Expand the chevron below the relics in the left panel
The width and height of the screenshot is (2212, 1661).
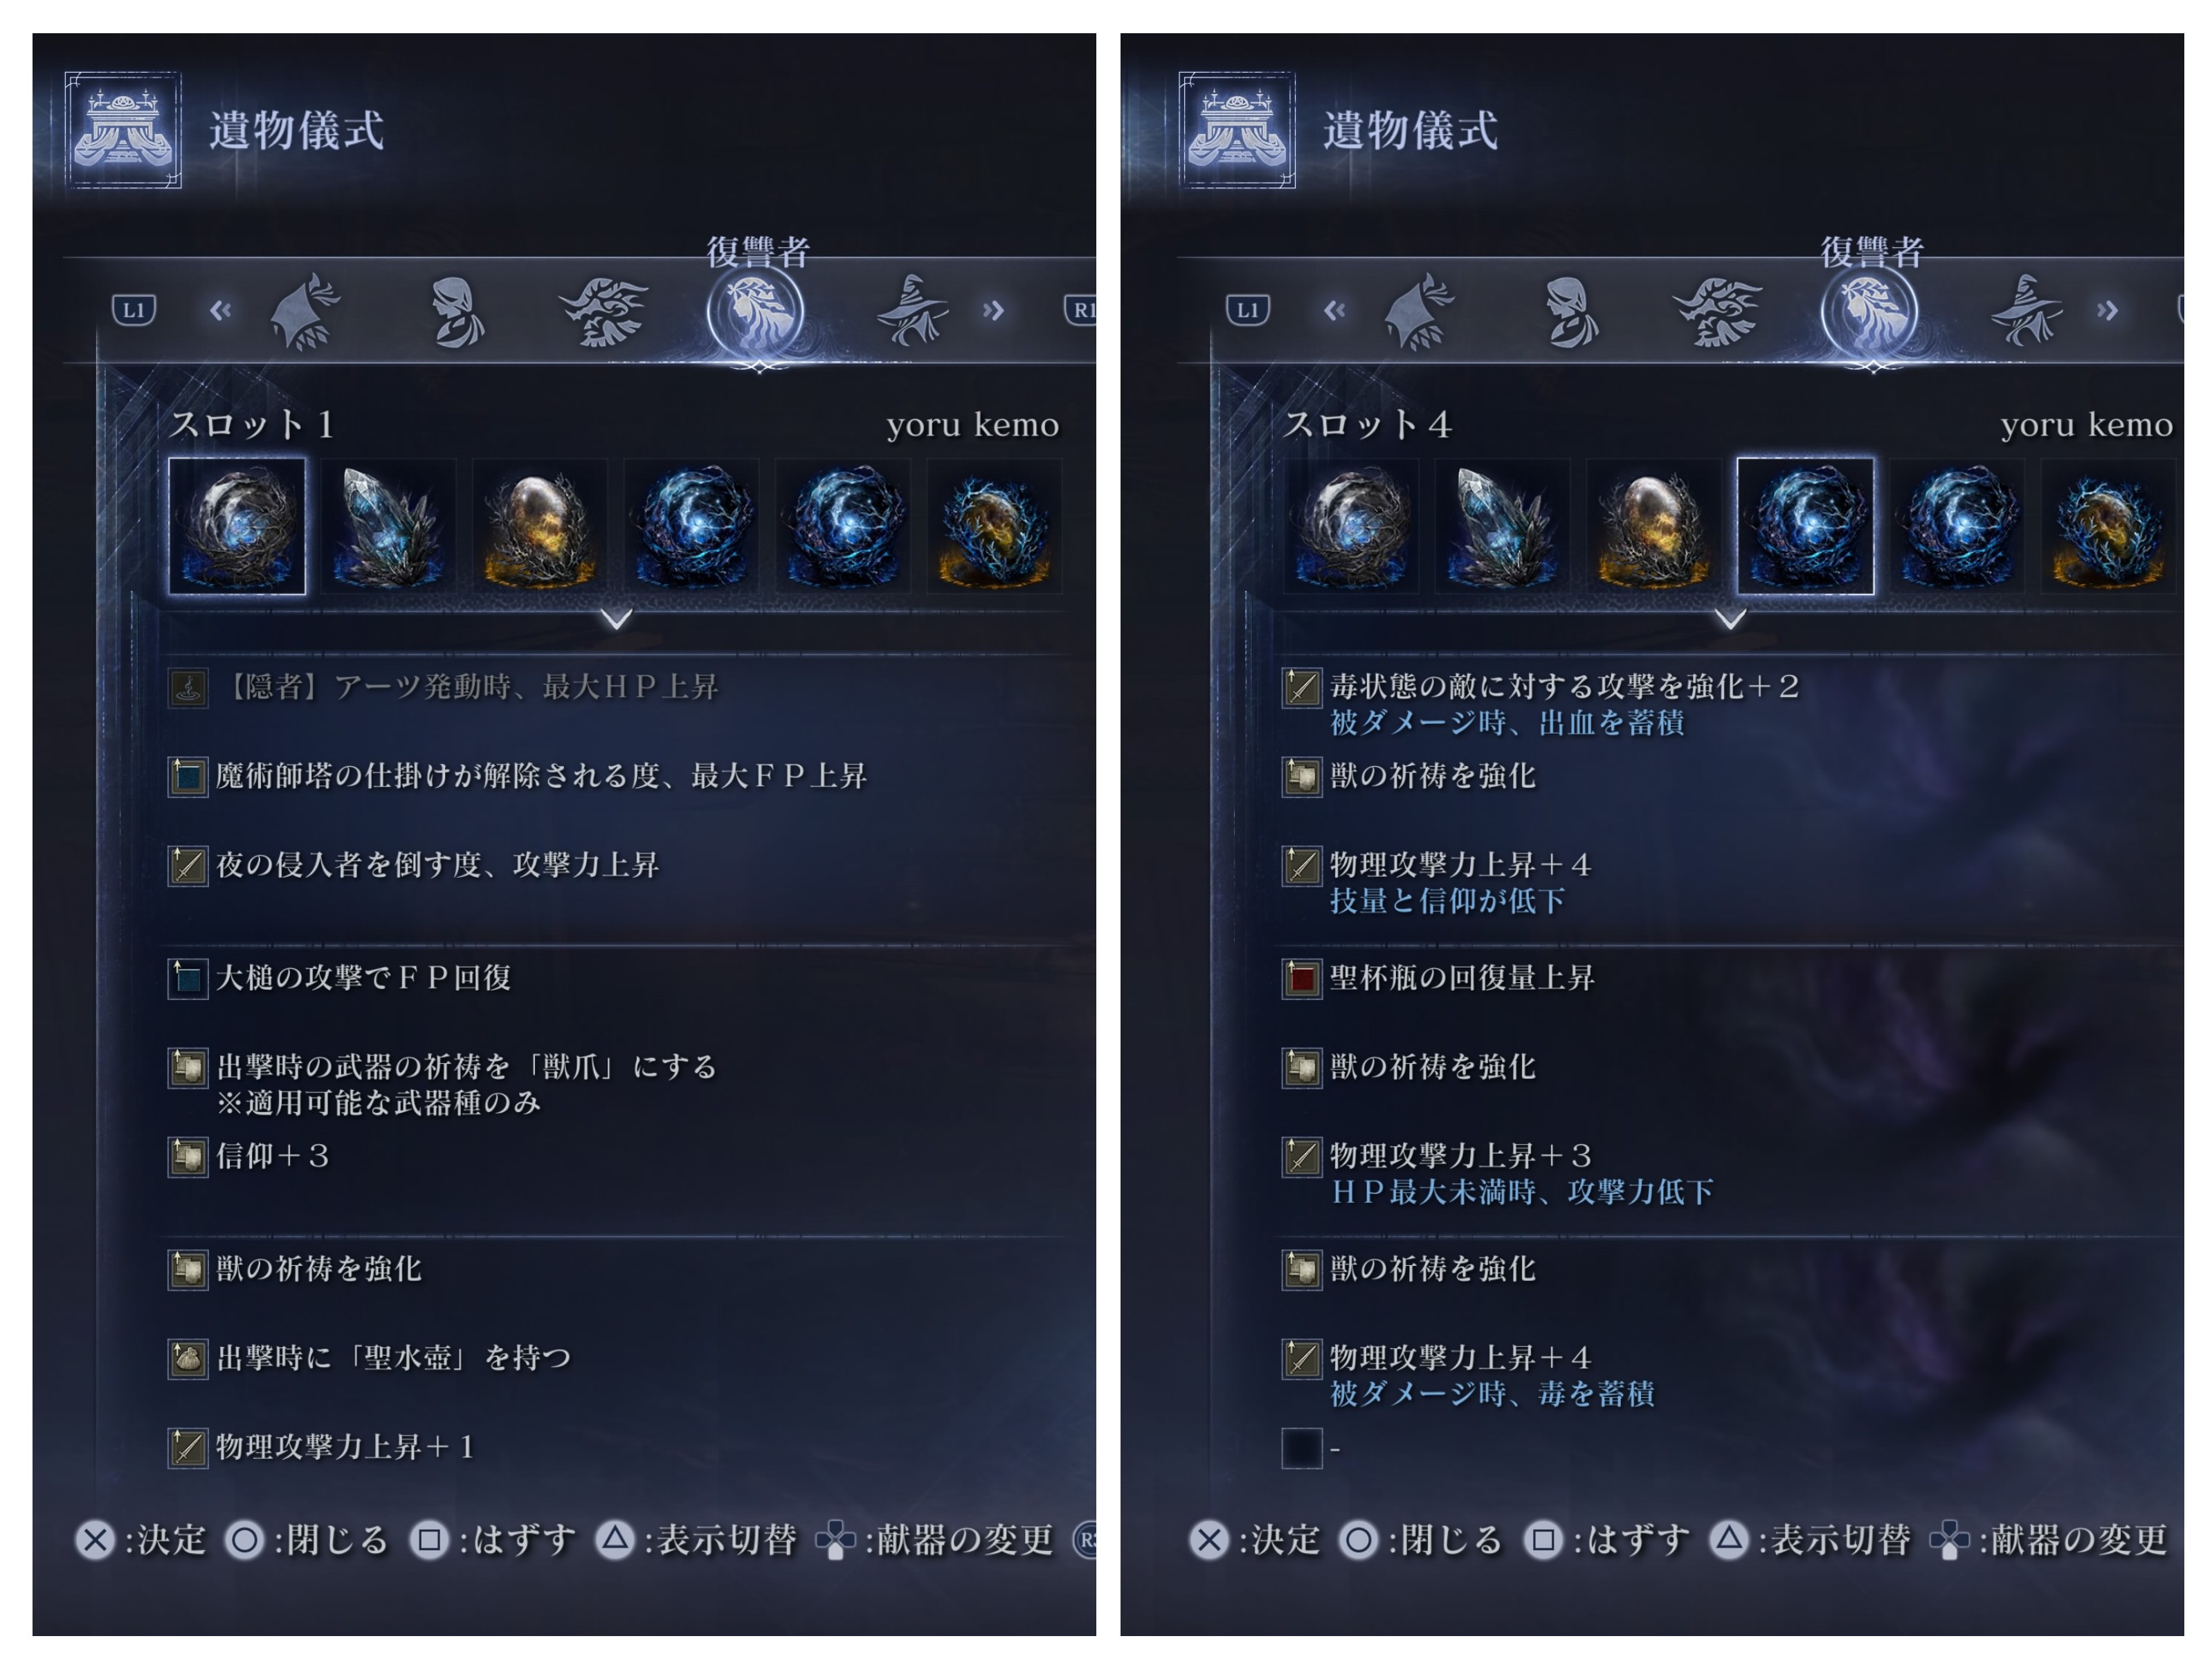[617, 619]
